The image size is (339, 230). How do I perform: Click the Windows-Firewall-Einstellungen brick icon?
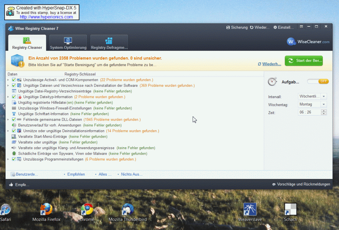tap(14, 108)
